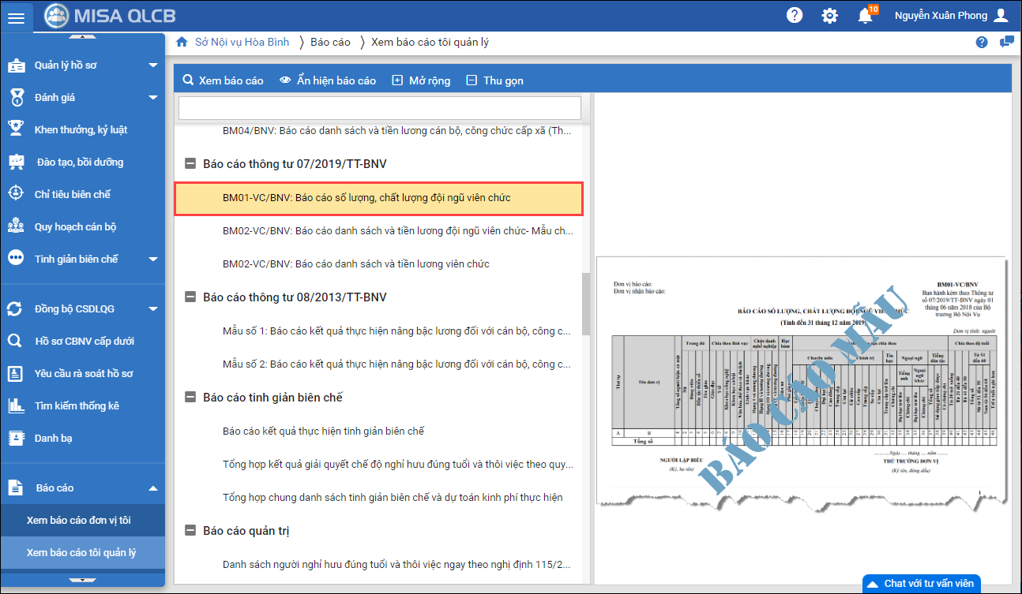Click Chat với tư vấn viên button
Image resolution: width=1022 pixels, height=594 pixels.
921,584
